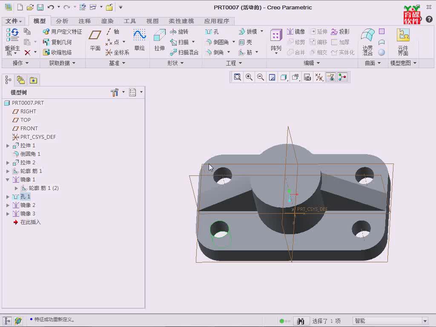Choose the Shell (壳) tool
Screen dimensions: 436x327
(x=246, y=42)
